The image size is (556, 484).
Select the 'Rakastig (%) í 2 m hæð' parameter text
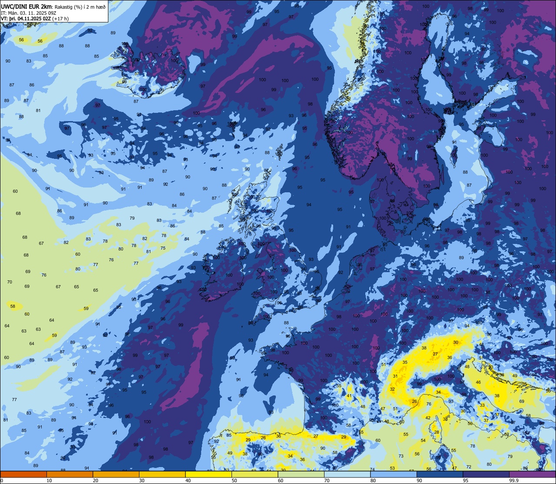click(80, 7)
